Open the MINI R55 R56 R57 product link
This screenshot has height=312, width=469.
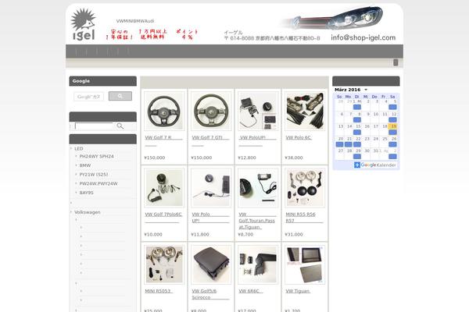click(x=304, y=218)
